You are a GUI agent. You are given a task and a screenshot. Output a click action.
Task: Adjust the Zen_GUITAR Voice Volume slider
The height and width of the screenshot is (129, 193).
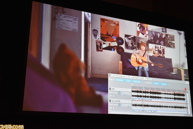[x=126, y=106]
